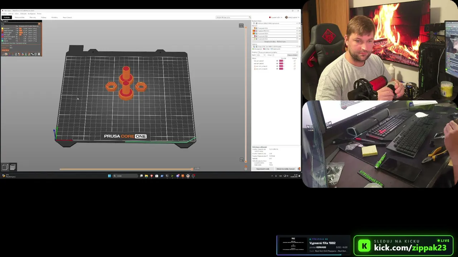Toggle tool changes visibility in legend
This screenshot has height=257, width=458.
coord(19,54)
